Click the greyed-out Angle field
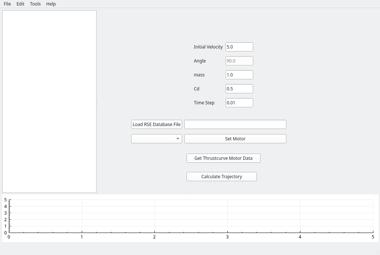The image size is (380, 255). pos(239,61)
